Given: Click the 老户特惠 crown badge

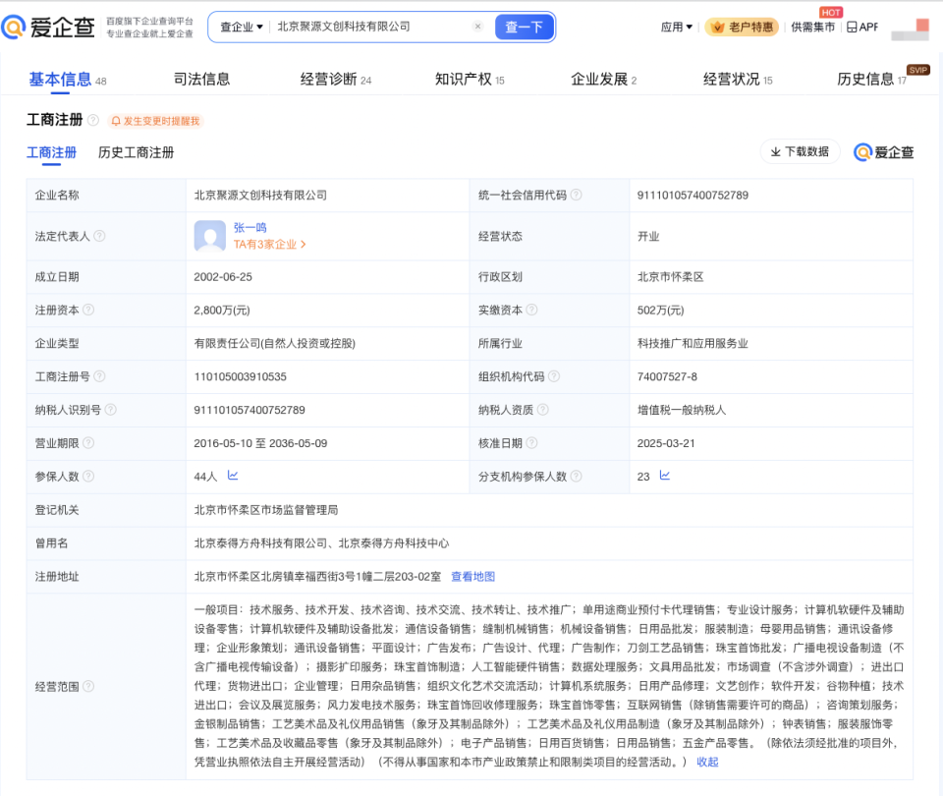Looking at the screenshot, I should point(743,28).
